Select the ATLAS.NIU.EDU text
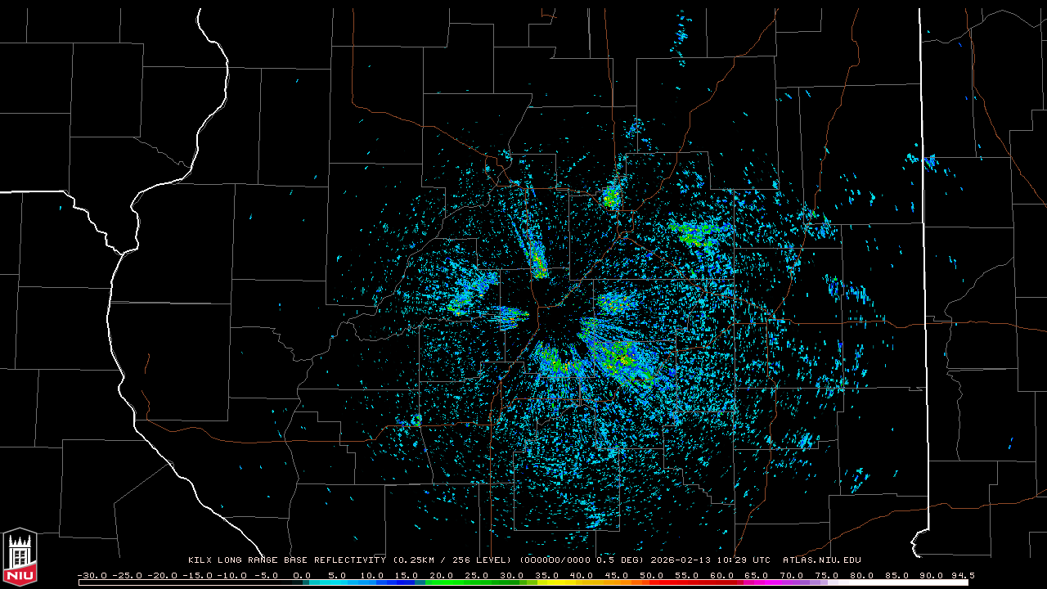The height and width of the screenshot is (589, 1047). (x=822, y=560)
